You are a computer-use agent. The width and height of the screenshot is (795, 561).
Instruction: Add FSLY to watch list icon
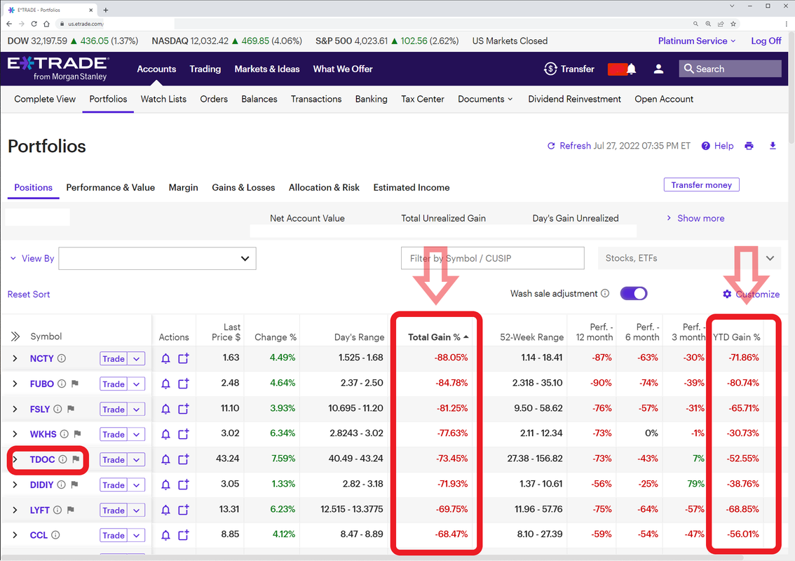click(184, 409)
